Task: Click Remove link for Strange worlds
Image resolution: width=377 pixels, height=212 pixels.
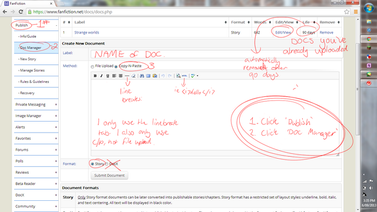Action: coord(326,32)
